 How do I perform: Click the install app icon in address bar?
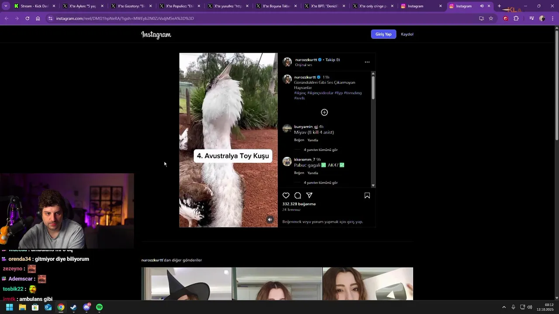click(481, 18)
